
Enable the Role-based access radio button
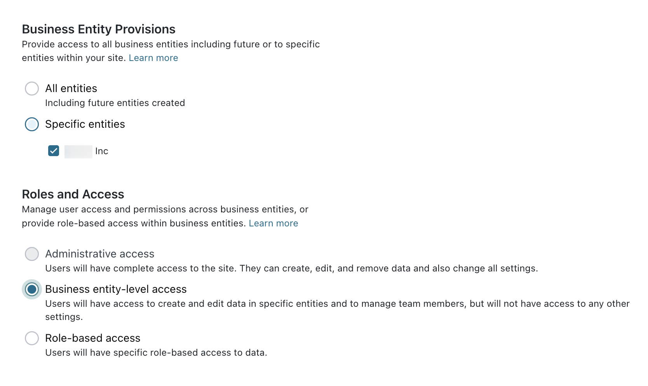pos(32,338)
